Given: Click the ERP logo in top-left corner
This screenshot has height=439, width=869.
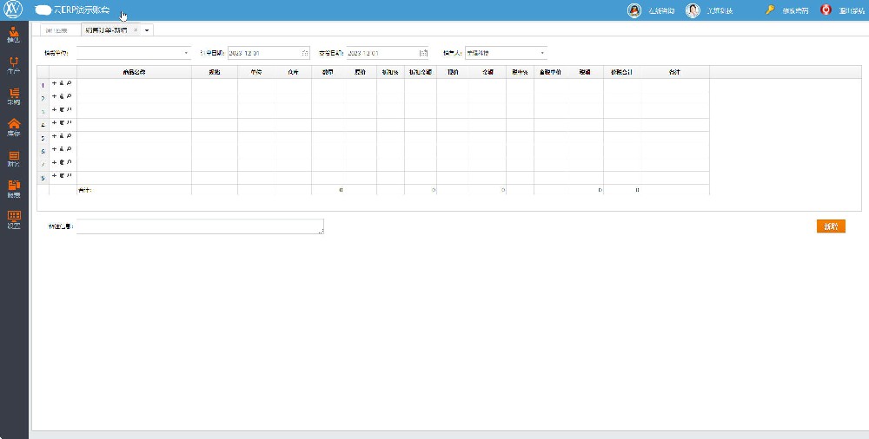Looking at the screenshot, I should point(13,10).
